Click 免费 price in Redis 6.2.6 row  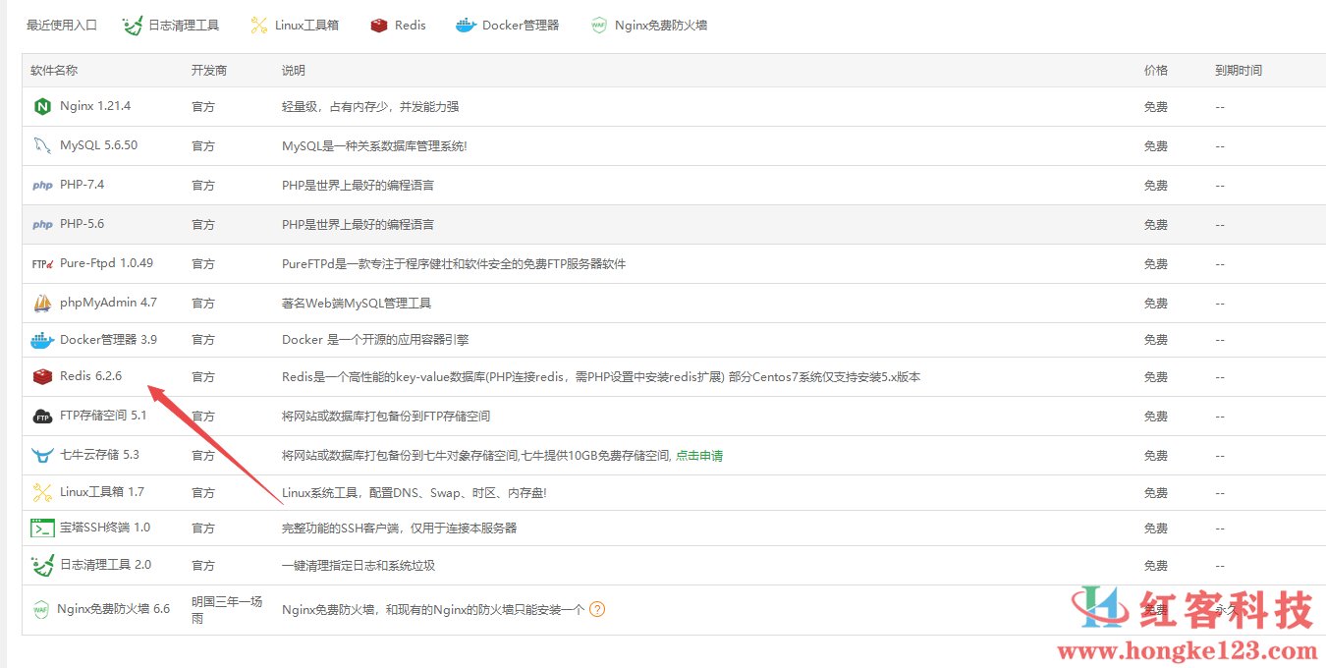pos(1156,377)
